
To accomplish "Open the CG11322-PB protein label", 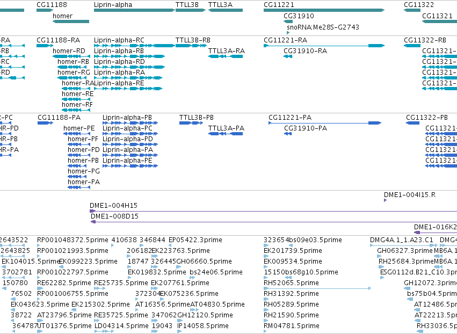I will click(x=427, y=118).
